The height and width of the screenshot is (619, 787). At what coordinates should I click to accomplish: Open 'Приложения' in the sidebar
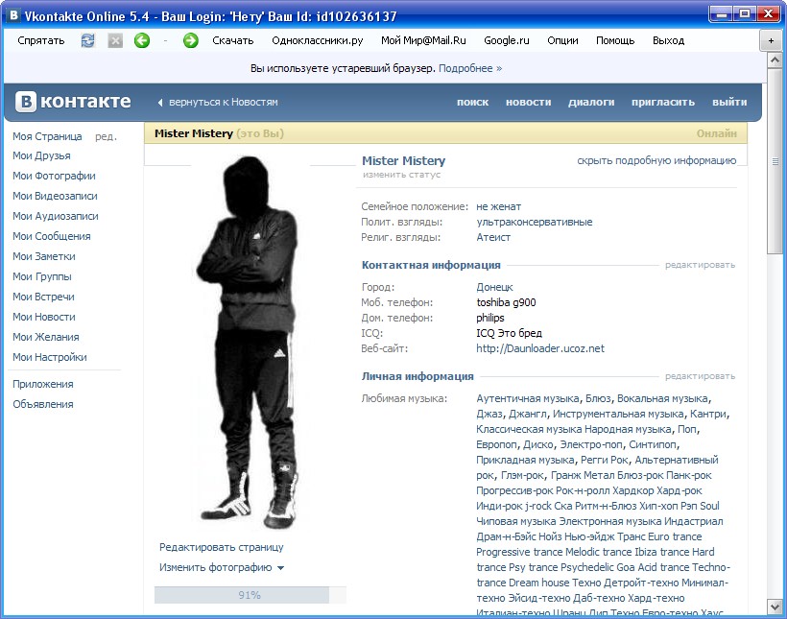click(x=43, y=384)
